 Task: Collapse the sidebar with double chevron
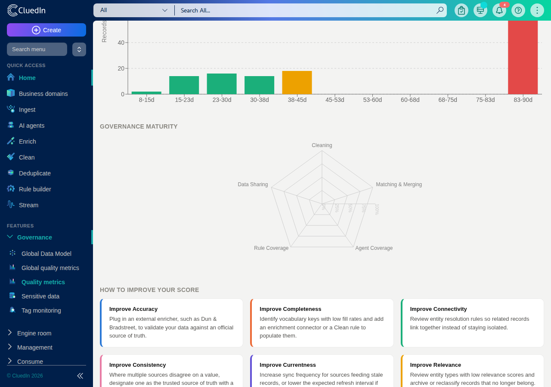point(80,376)
